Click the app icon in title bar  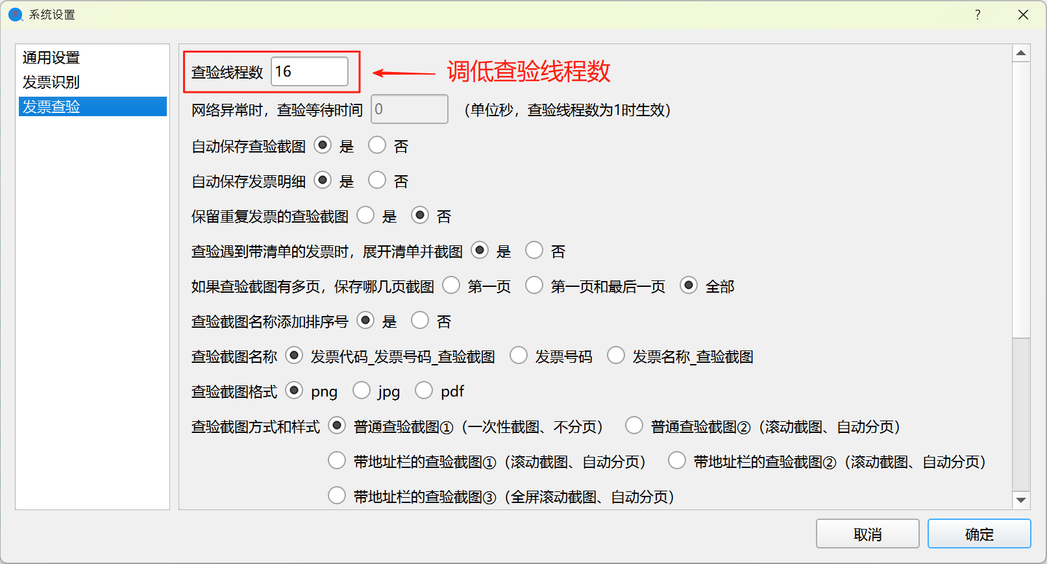[16, 15]
